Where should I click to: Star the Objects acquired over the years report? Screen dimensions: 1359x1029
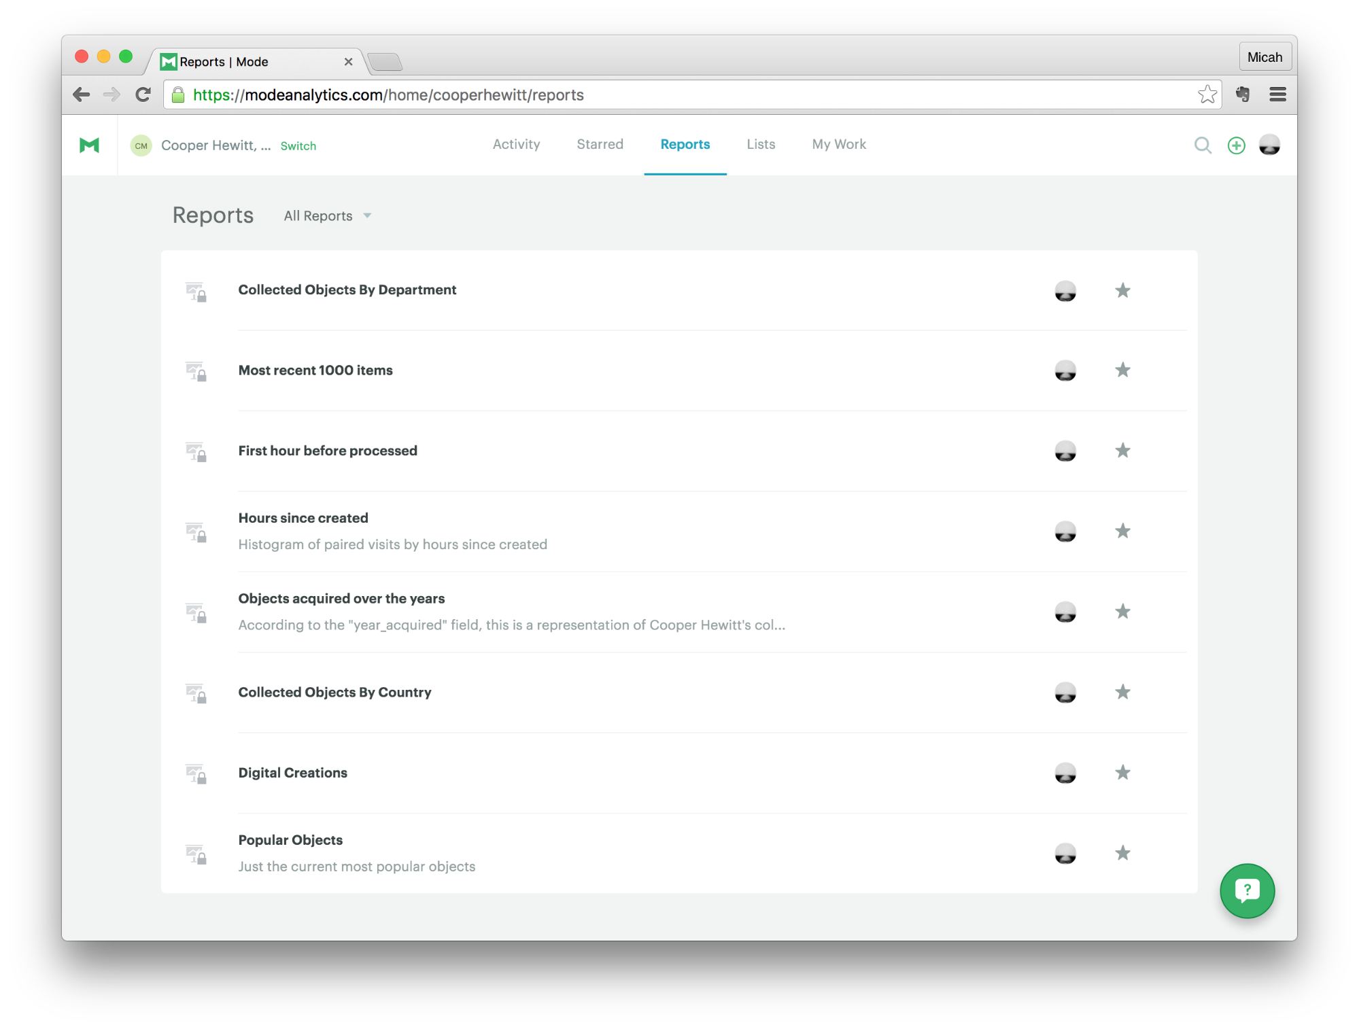[x=1122, y=611]
